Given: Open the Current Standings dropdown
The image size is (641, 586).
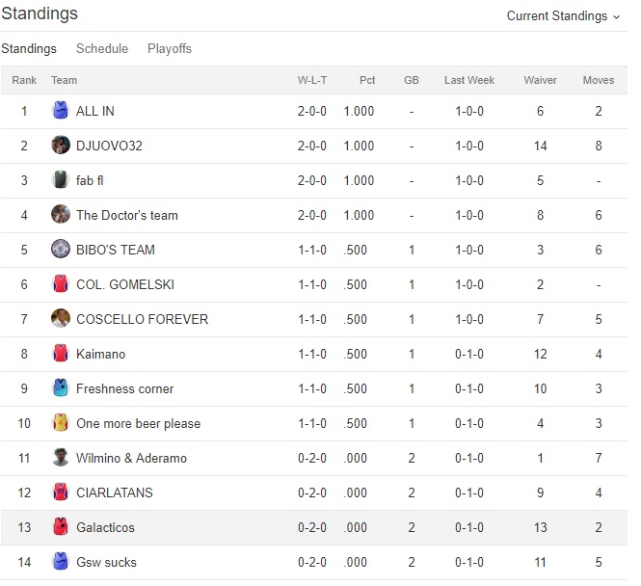Looking at the screenshot, I should click(x=564, y=15).
